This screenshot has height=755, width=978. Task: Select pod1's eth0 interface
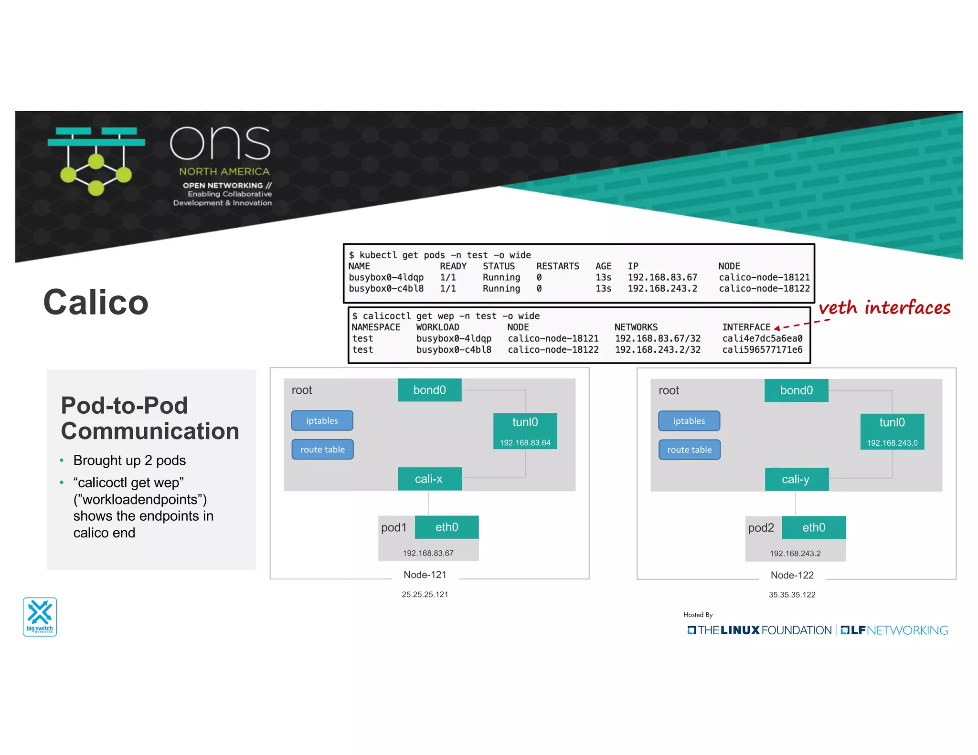click(x=446, y=527)
